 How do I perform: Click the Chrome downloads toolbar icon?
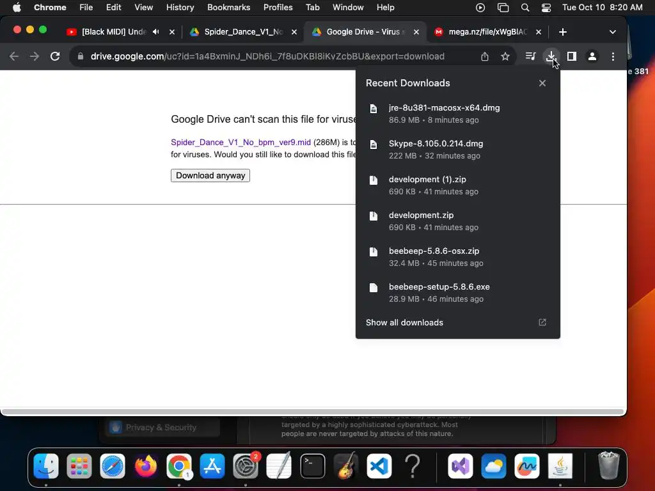tap(551, 56)
